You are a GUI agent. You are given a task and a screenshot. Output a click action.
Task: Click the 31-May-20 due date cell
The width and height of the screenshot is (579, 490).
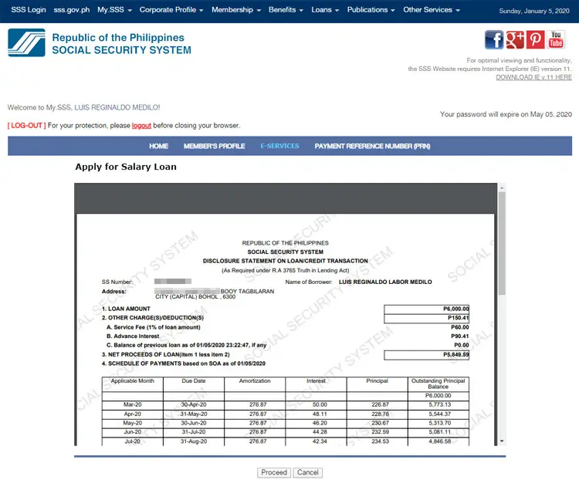[x=194, y=414]
